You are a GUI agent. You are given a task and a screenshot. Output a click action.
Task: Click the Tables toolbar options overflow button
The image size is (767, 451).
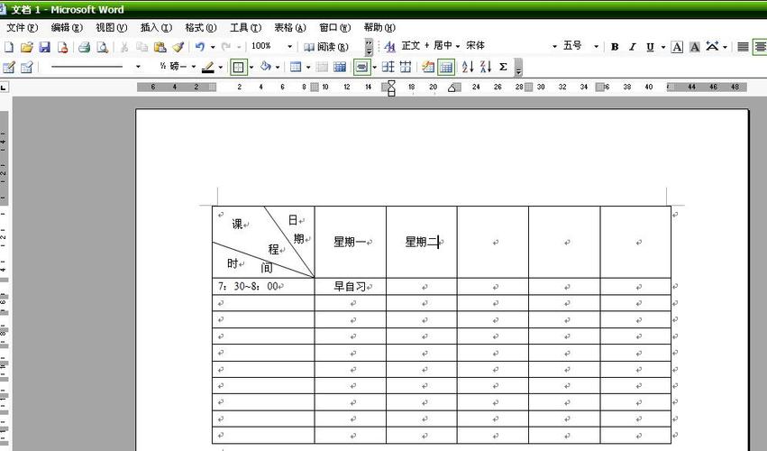coord(518,67)
